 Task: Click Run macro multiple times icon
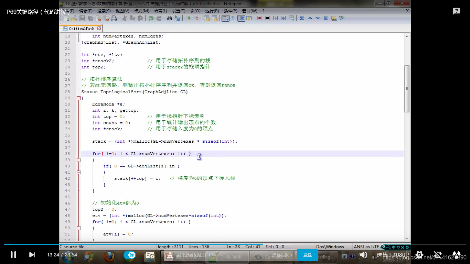[x=283, y=18]
